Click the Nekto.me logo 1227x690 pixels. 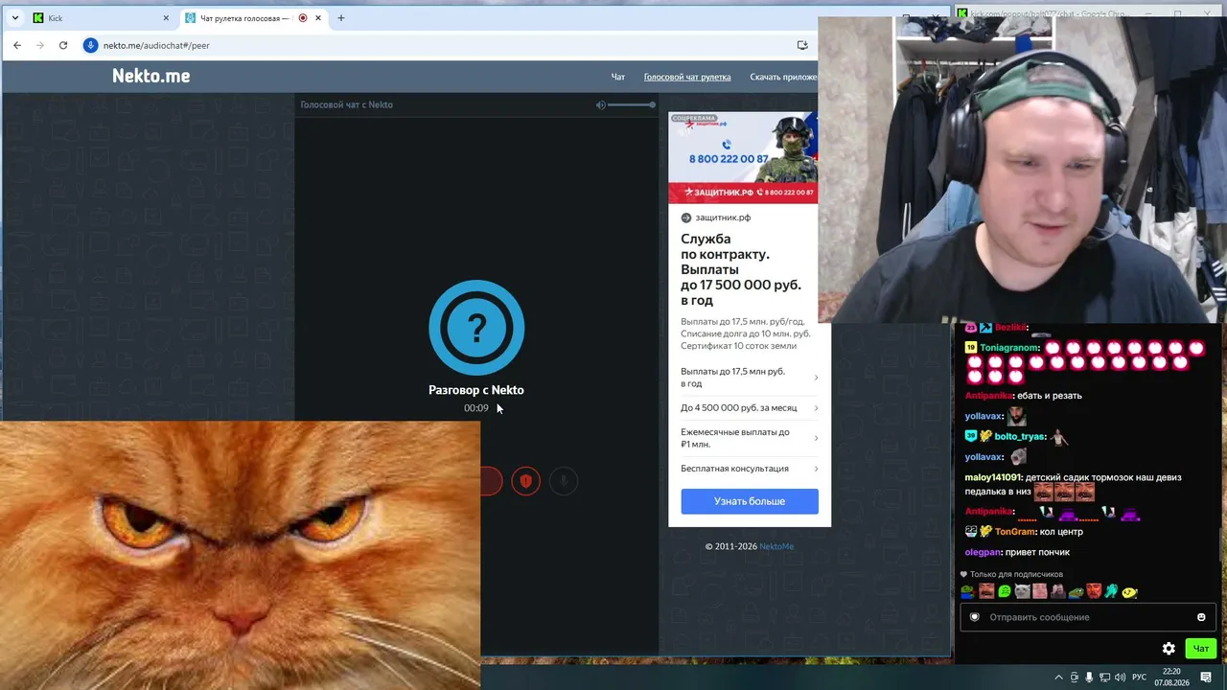point(150,76)
